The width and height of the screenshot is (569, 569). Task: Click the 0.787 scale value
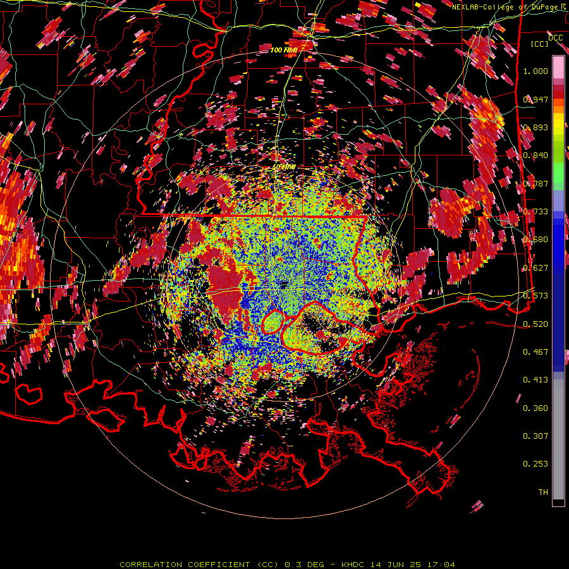(x=535, y=183)
